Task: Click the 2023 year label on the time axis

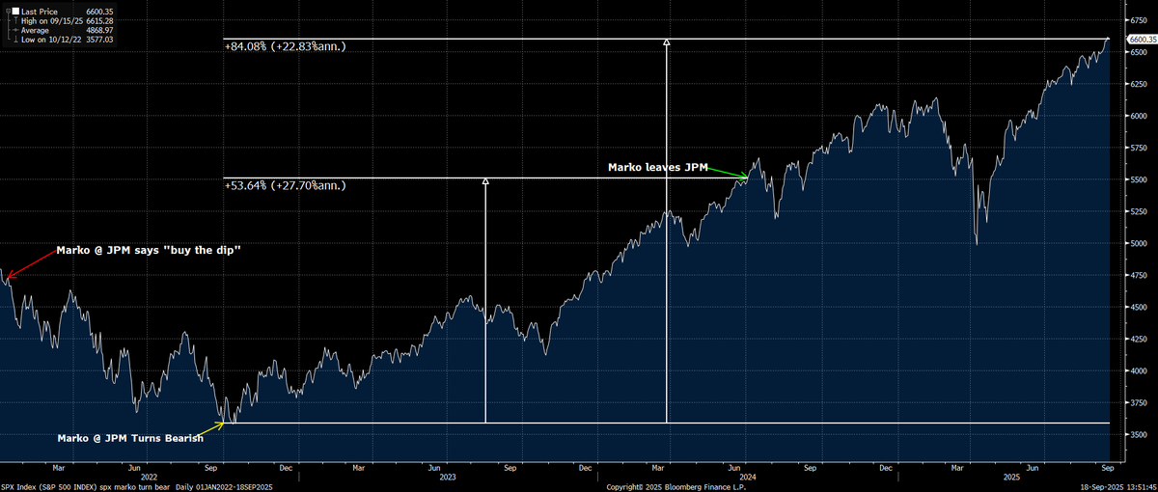Action: click(447, 477)
